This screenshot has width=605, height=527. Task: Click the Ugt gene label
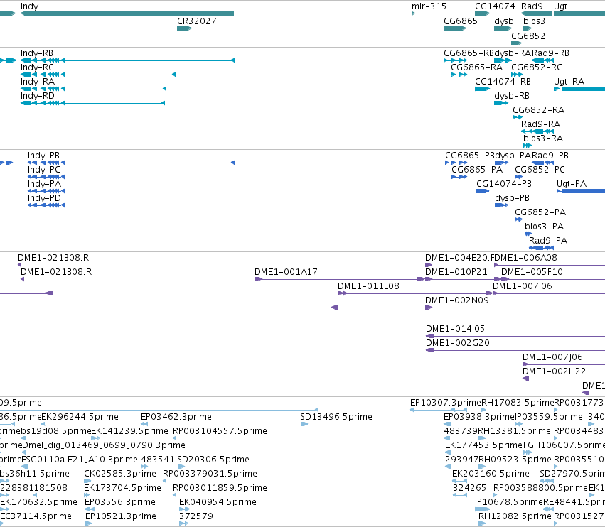[560, 6]
